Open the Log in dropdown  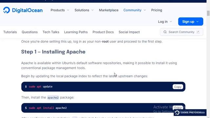(165, 22)
